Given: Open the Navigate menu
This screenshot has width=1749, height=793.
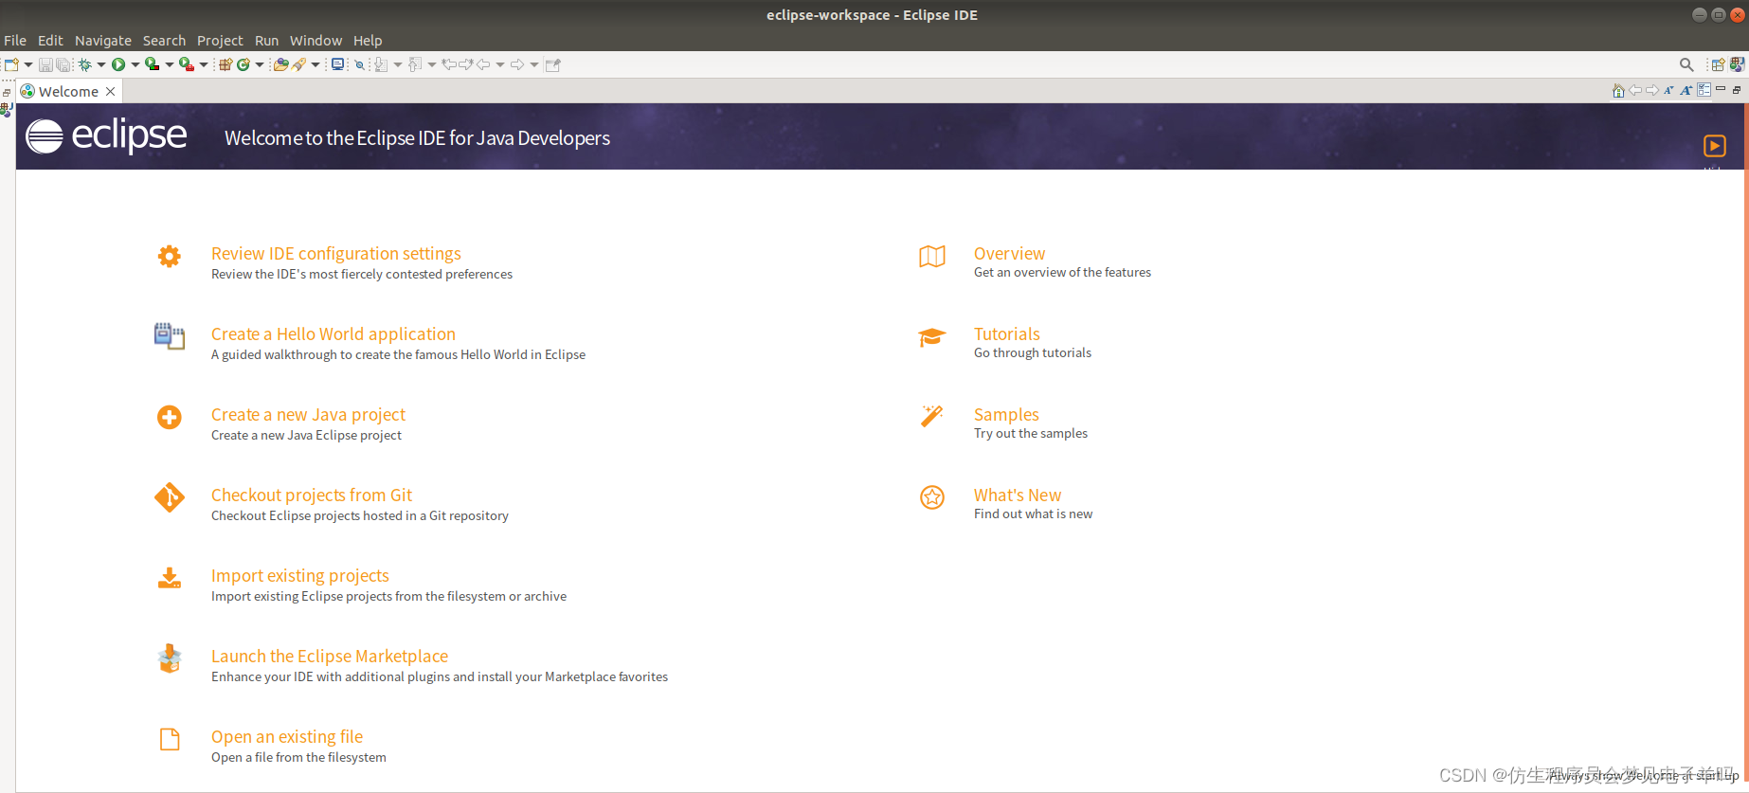Looking at the screenshot, I should pyautogui.click(x=103, y=41).
